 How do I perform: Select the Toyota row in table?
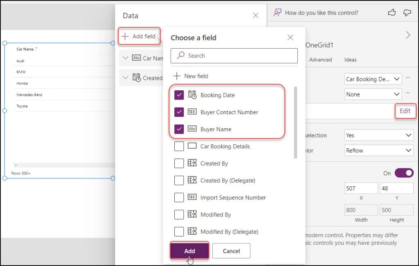click(x=64, y=106)
